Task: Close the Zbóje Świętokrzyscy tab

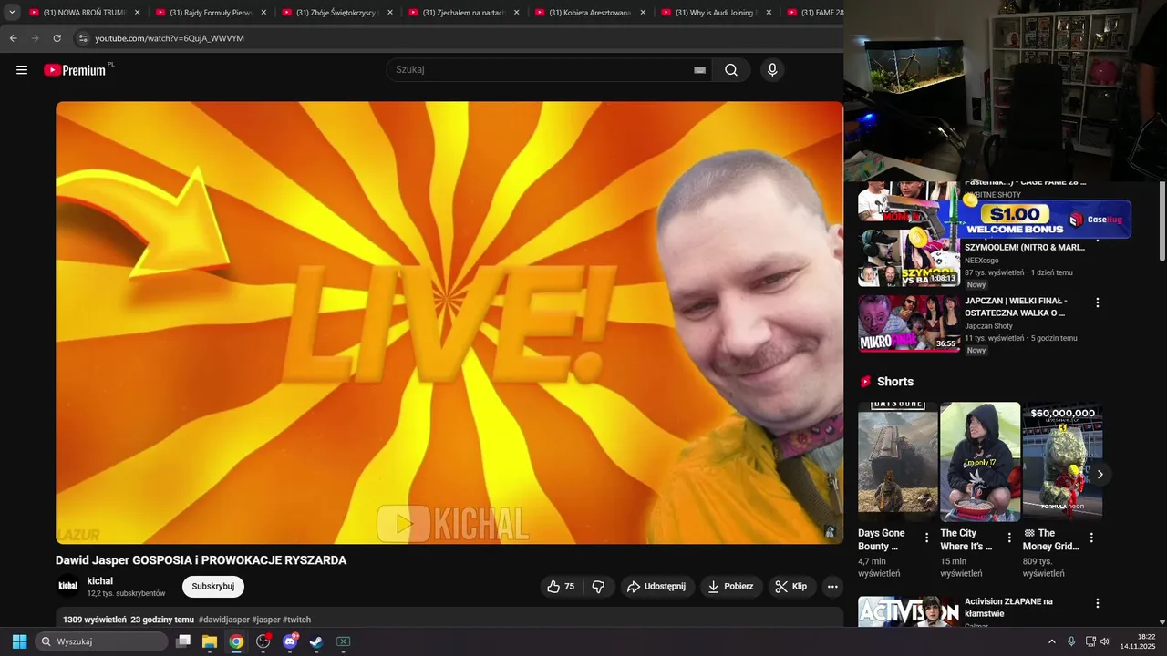Action: click(x=390, y=13)
